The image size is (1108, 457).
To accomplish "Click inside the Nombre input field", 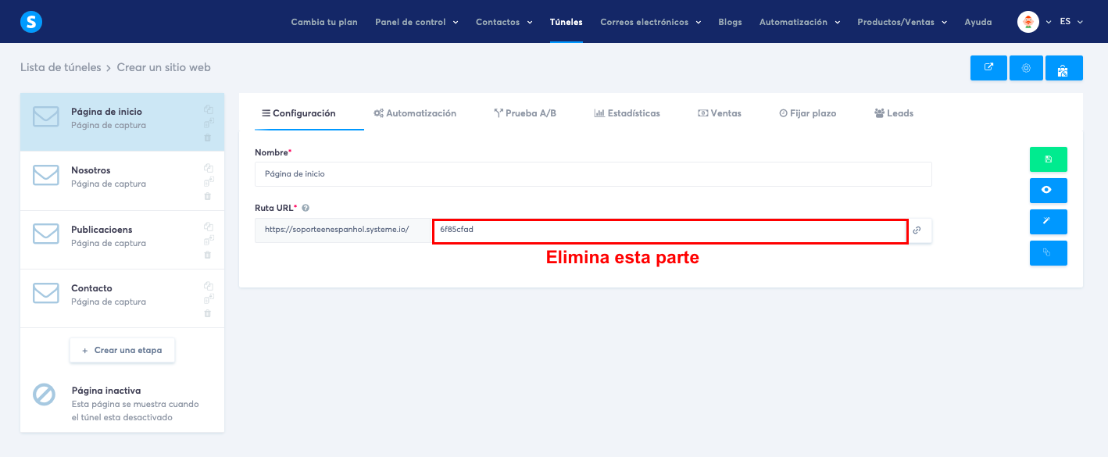I will point(592,173).
